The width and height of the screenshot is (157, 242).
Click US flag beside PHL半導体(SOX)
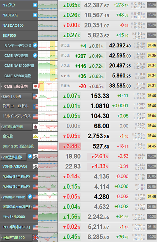36,227
